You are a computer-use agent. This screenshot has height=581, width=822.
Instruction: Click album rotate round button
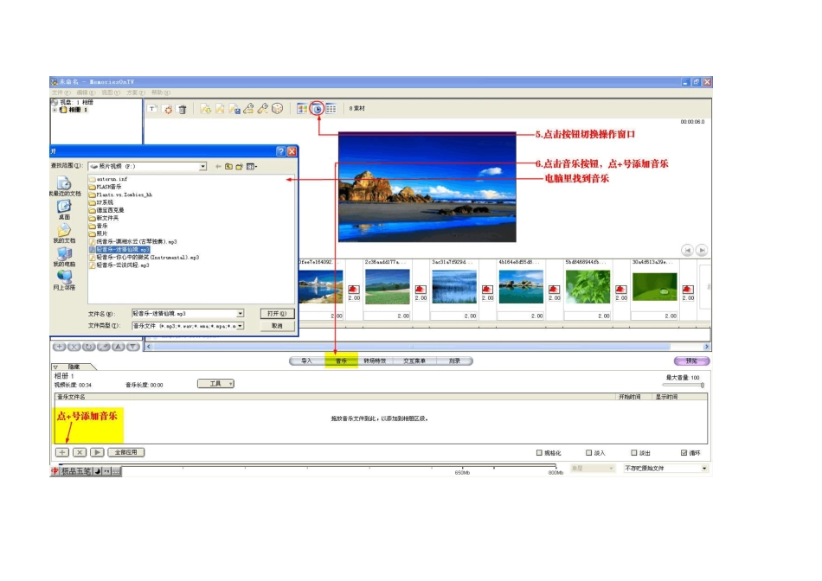(88, 347)
